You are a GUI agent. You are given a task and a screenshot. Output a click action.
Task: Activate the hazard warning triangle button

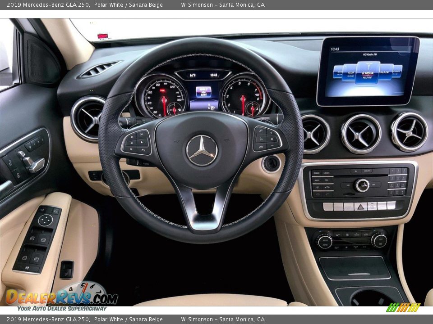pyautogui.click(x=360, y=207)
